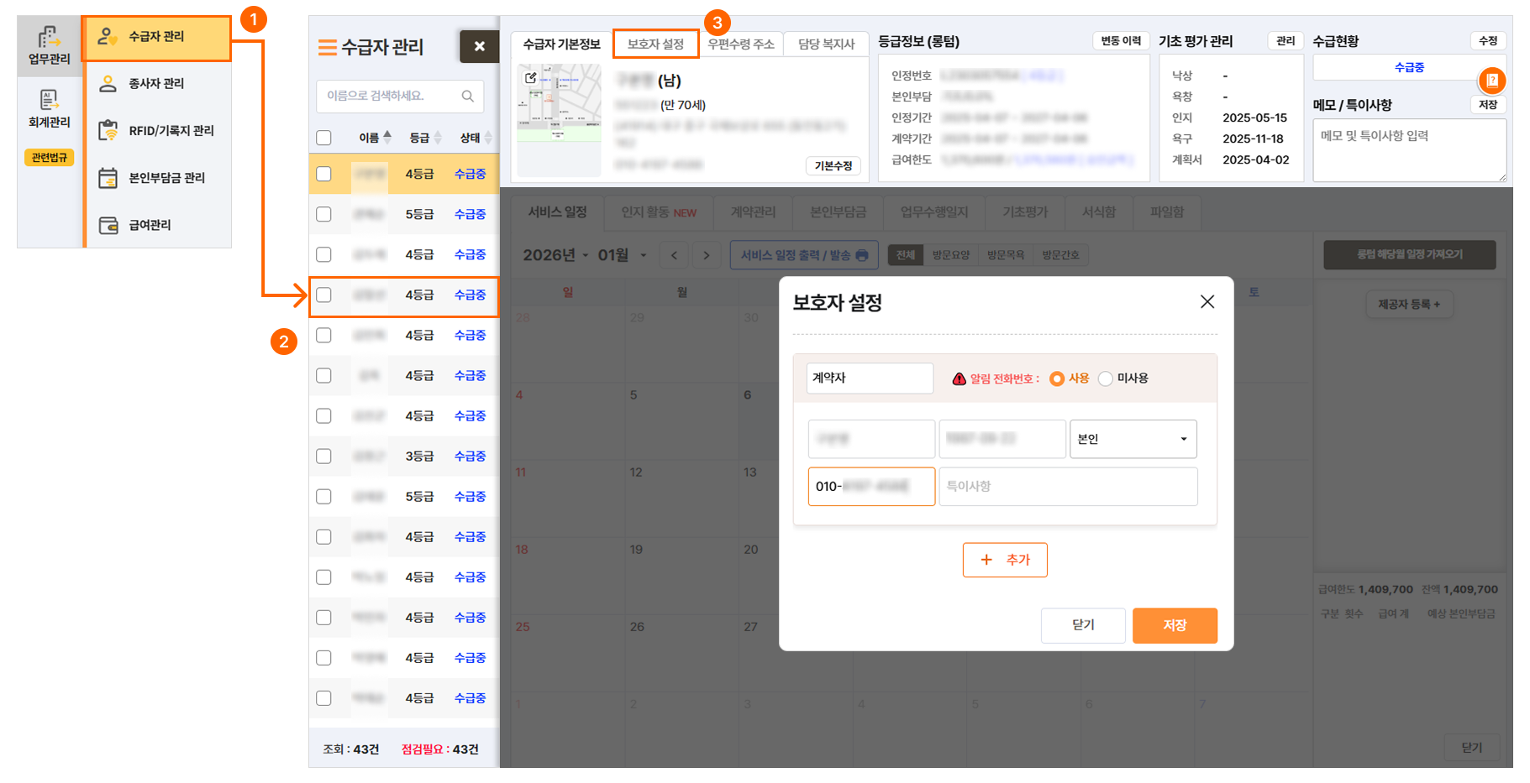This screenshot has height=783, width=1530.
Task: Switch to the 보호자 설정 tab
Action: tap(655, 44)
